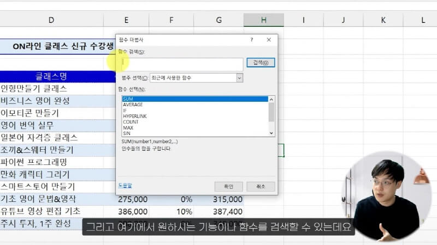Click the 275,000 value cell
The image size is (437, 245).
tap(126, 199)
